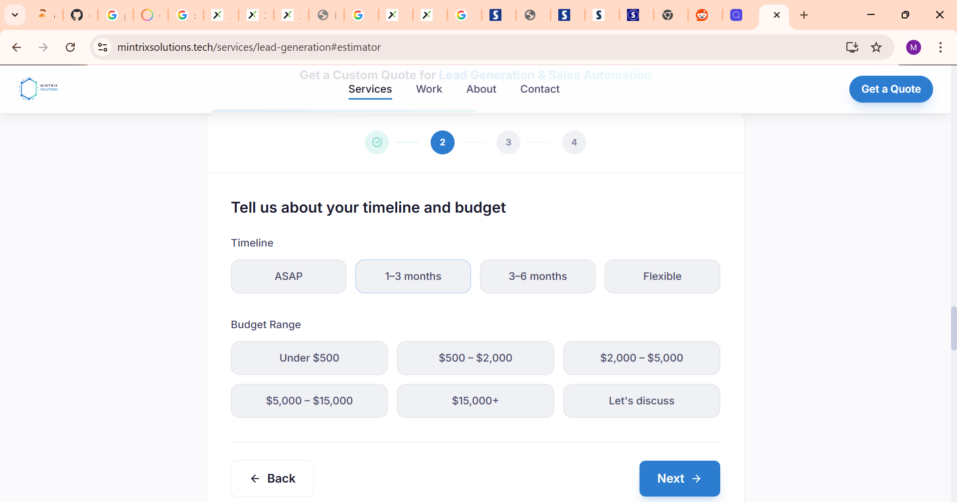Select the ASAP timeline option
The image size is (957, 502).
[289, 276]
